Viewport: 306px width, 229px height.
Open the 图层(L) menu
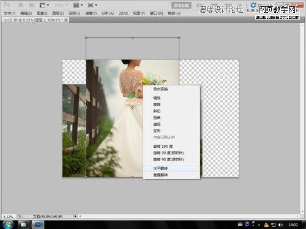(x=58, y=13)
